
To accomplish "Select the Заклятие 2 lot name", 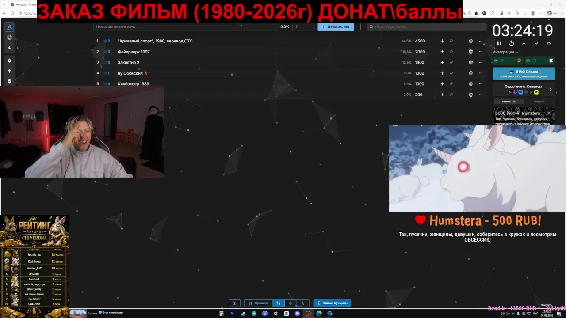I will (x=129, y=62).
